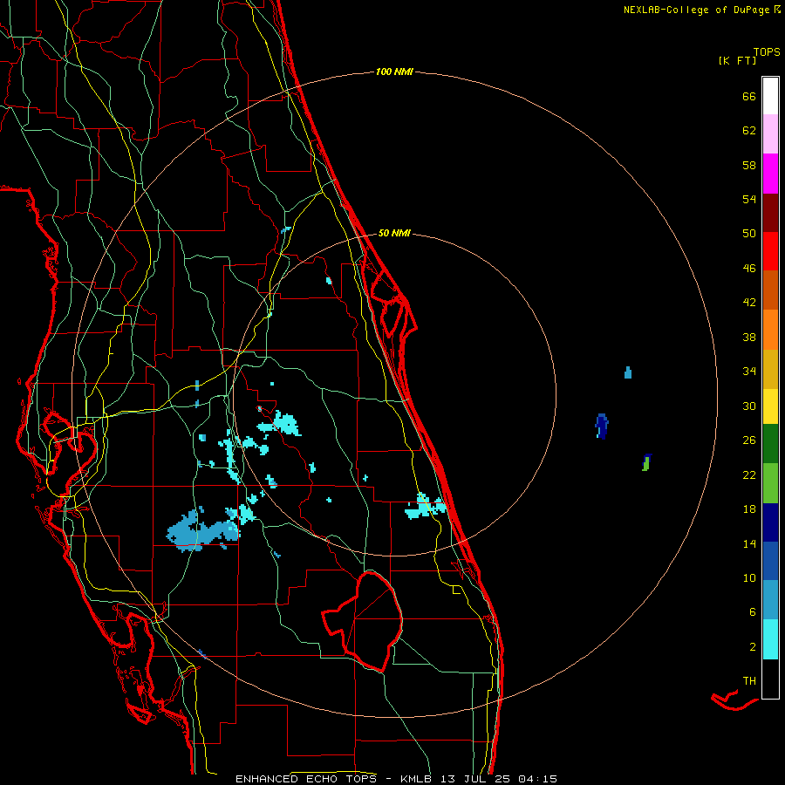Select the TOPS legend title
Image resolution: width=785 pixels, height=785 pixels.
pos(767,52)
